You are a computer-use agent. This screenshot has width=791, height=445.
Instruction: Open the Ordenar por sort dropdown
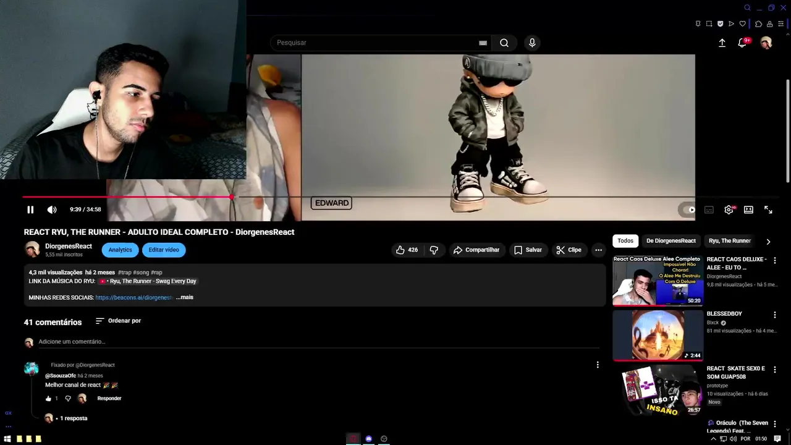coord(118,321)
